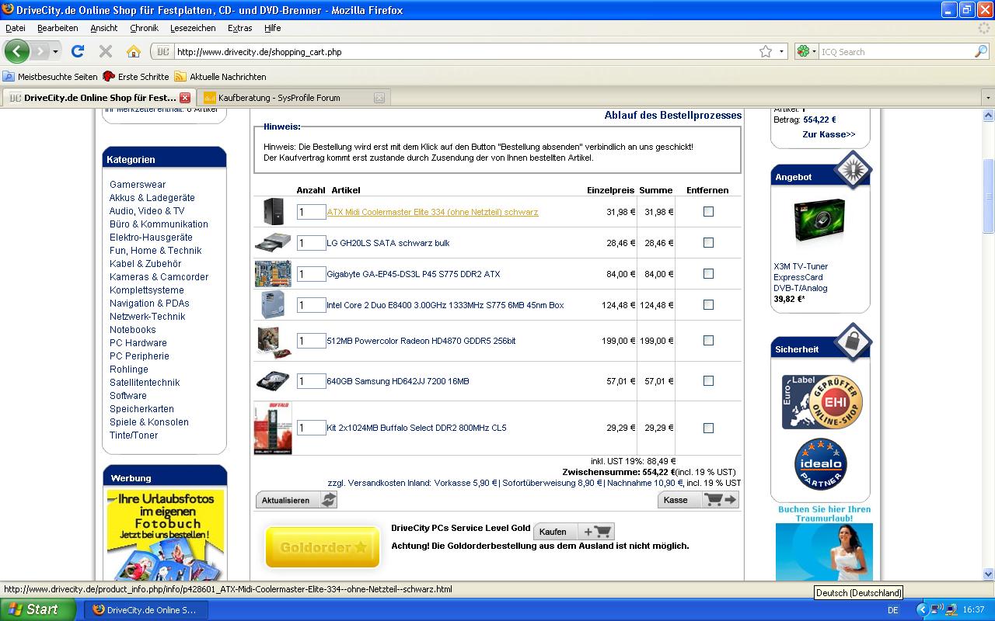Proceed to checkout with the Kasse button
Screen dimensions: 995x621
[x=698, y=500]
